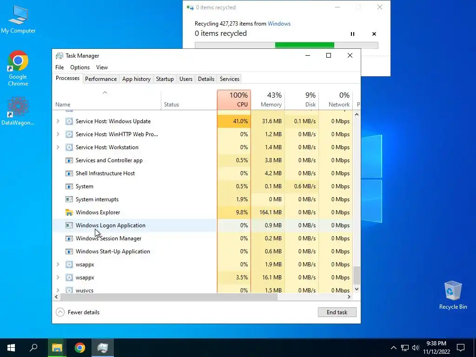The image size is (476, 357).
Task: Switch to the Services tab
Action: coord(230,79)
